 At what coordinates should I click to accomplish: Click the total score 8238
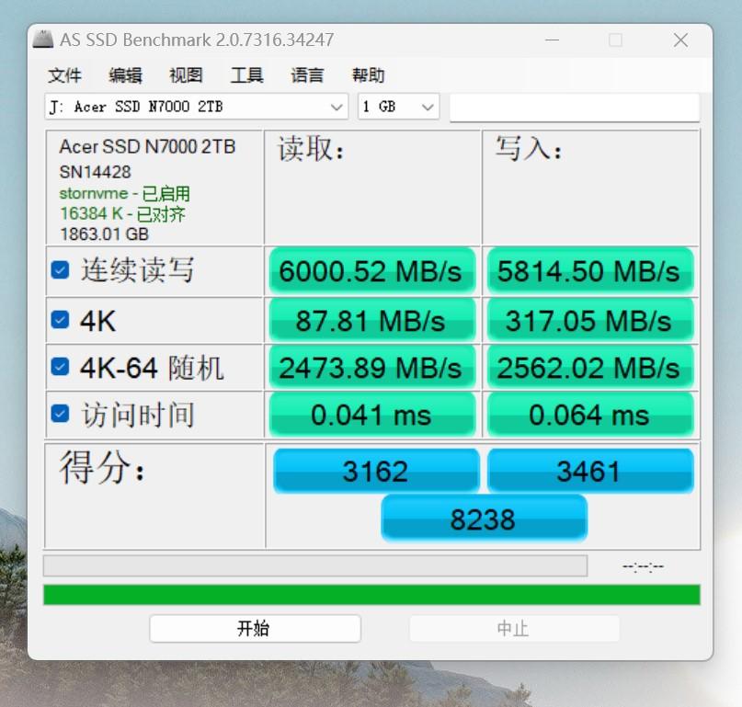coord(484,519)
